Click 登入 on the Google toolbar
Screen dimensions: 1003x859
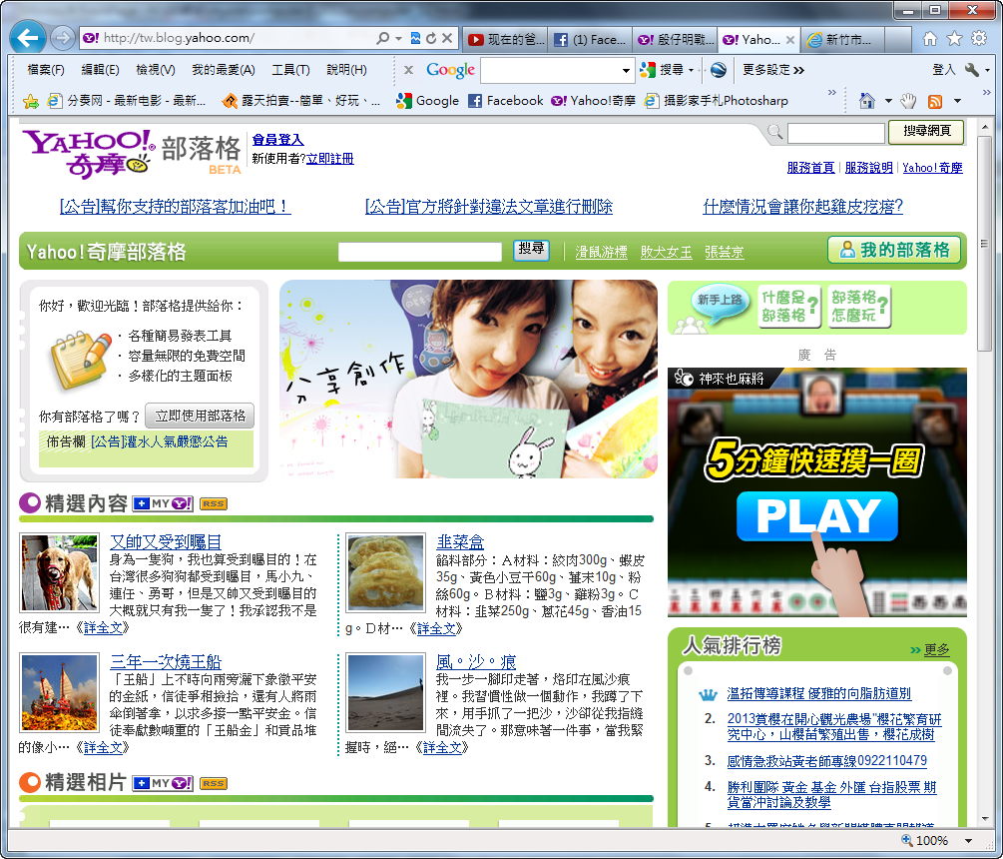click(x=943, y=70)
